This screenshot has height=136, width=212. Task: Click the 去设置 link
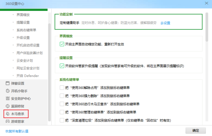pos(165,23)
